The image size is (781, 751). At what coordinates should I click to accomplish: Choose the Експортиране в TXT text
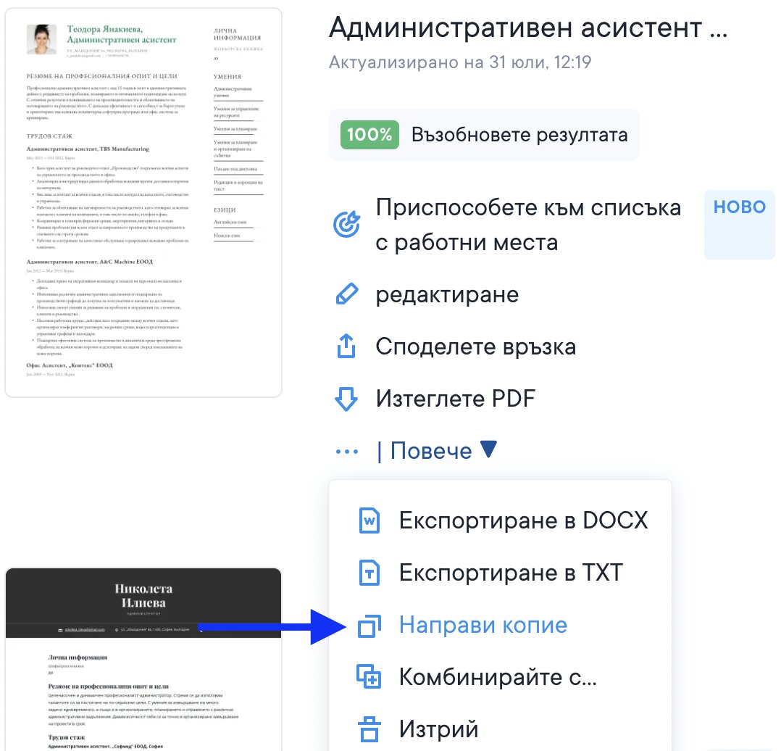pyautogui.click(x=510, y=573)
